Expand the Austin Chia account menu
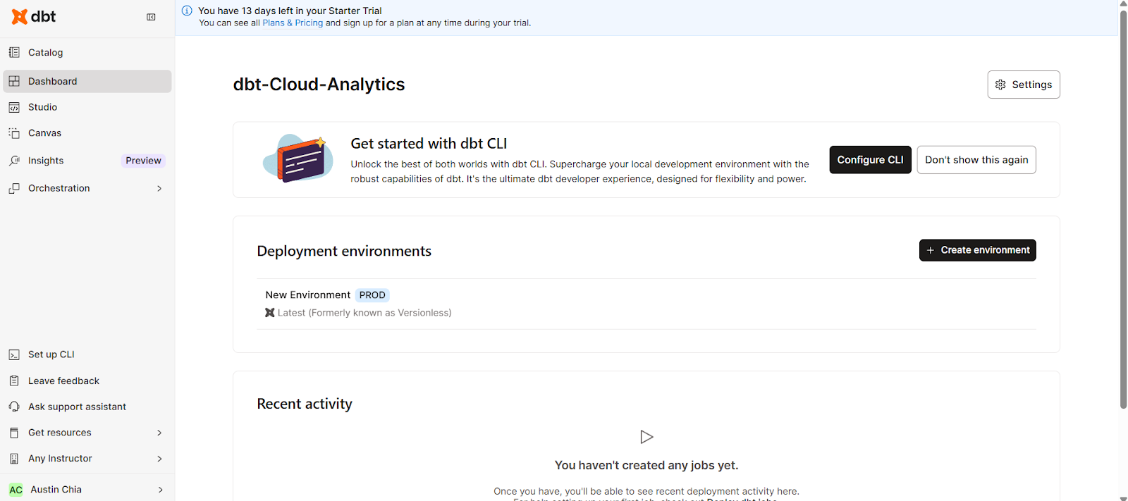 click(56, 489)
